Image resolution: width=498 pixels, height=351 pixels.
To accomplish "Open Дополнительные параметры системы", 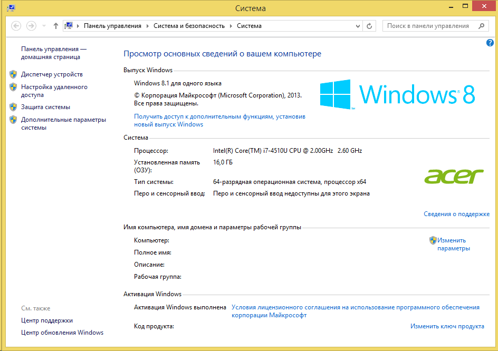I will [x=63, y=123].
